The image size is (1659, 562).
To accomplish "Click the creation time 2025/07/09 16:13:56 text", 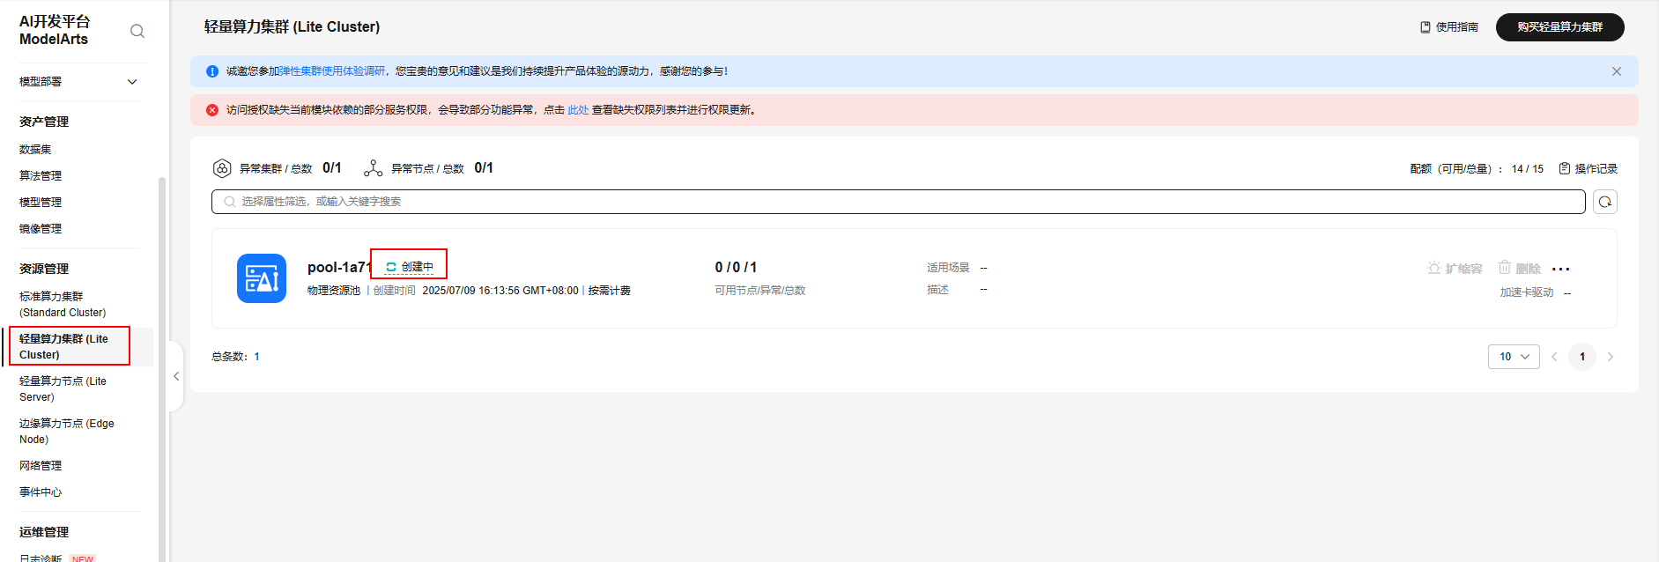I will 500,291.
